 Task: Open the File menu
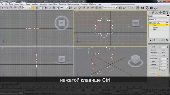(2, 4)
